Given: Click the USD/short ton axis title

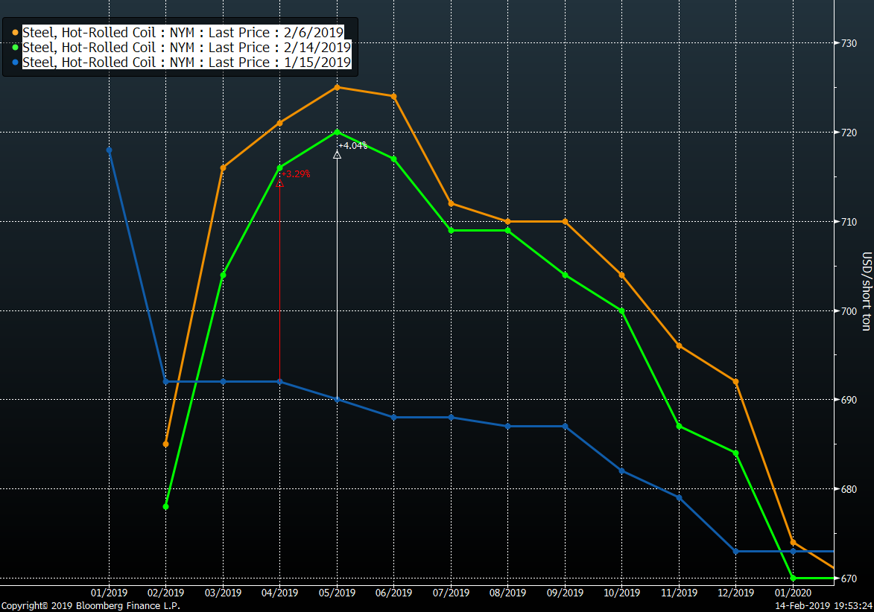Looking at the screenshot, I should pos(866,290).
